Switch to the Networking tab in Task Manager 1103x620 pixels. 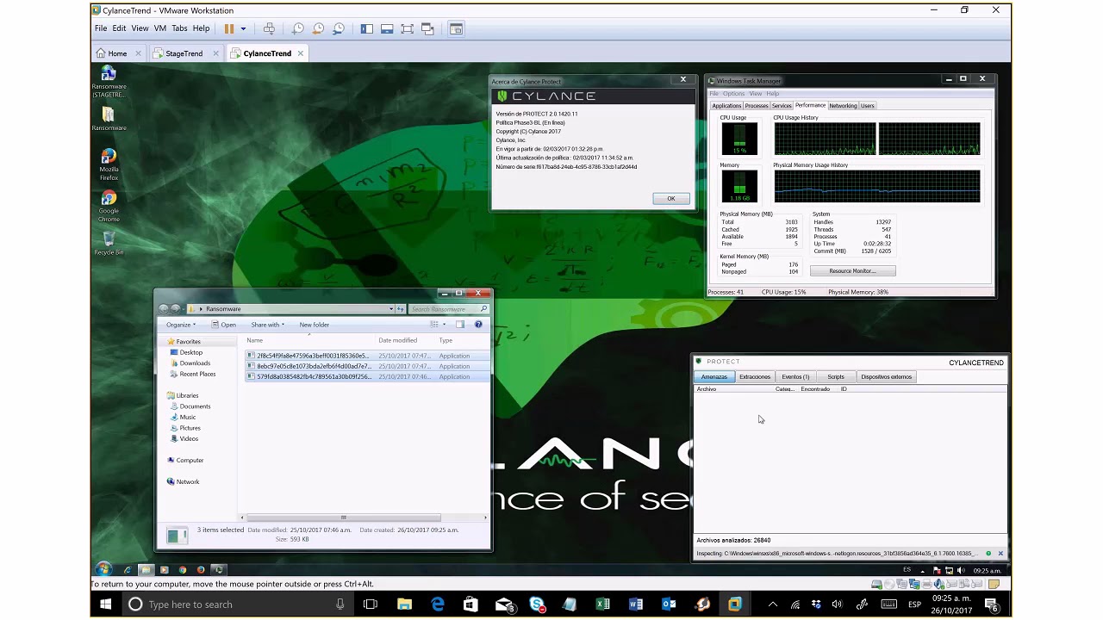point(843,106)
